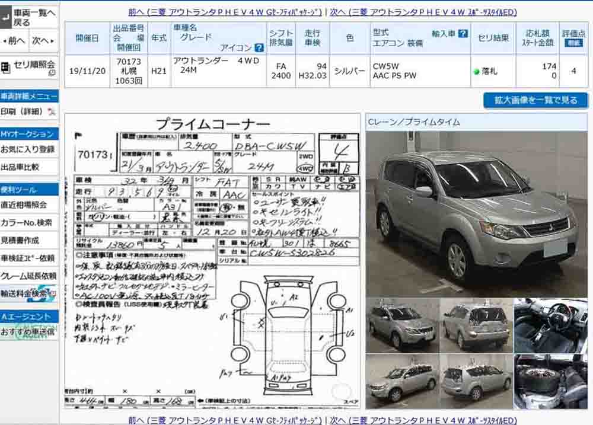Select 輸送料金検索 menu item

coord(29,293)
